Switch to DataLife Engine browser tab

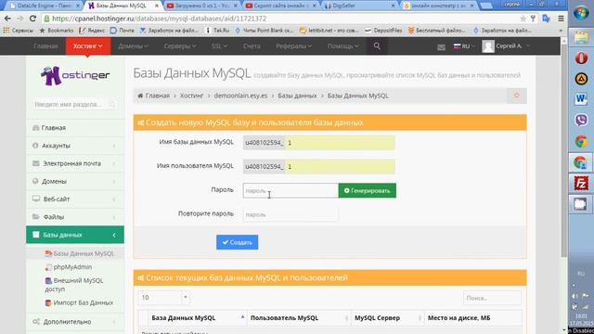click(x=45, y=6)
